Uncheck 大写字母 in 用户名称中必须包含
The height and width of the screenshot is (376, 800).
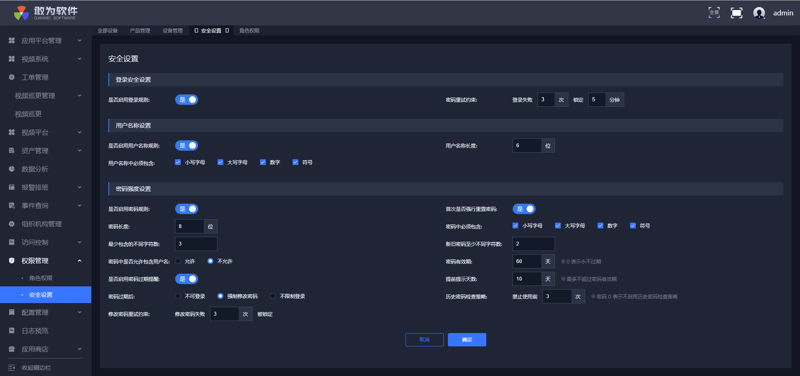point(220,162)
